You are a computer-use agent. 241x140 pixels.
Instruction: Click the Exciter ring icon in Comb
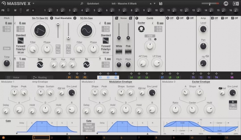click(x=141, y=29)
